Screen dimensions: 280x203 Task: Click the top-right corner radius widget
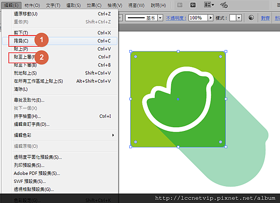(x=221, y=57)
